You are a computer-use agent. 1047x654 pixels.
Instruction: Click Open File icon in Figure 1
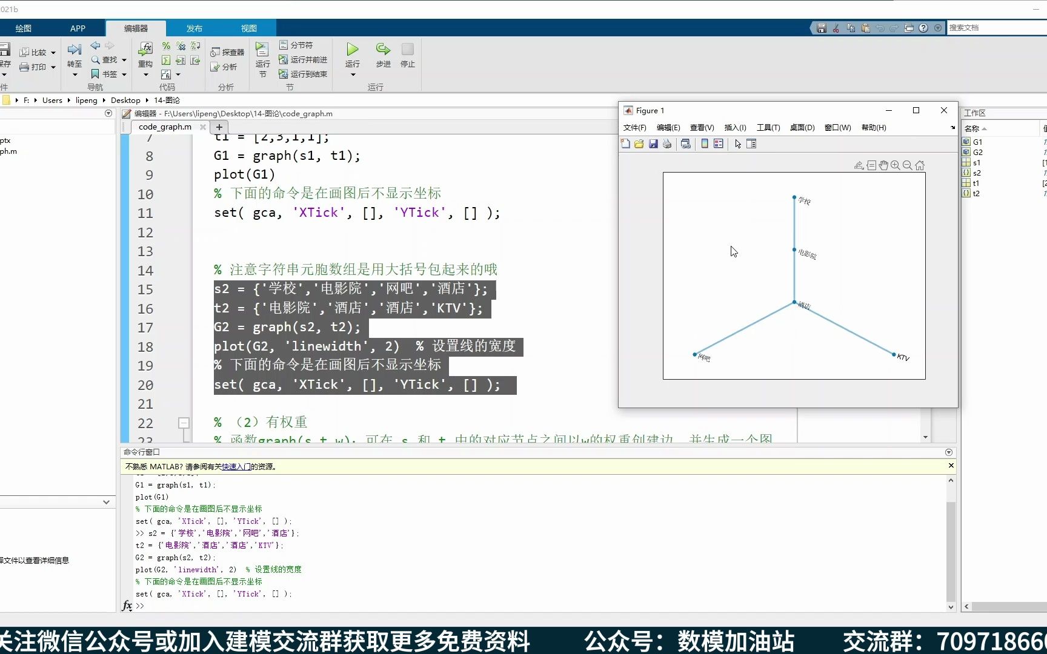pos(639,144)
